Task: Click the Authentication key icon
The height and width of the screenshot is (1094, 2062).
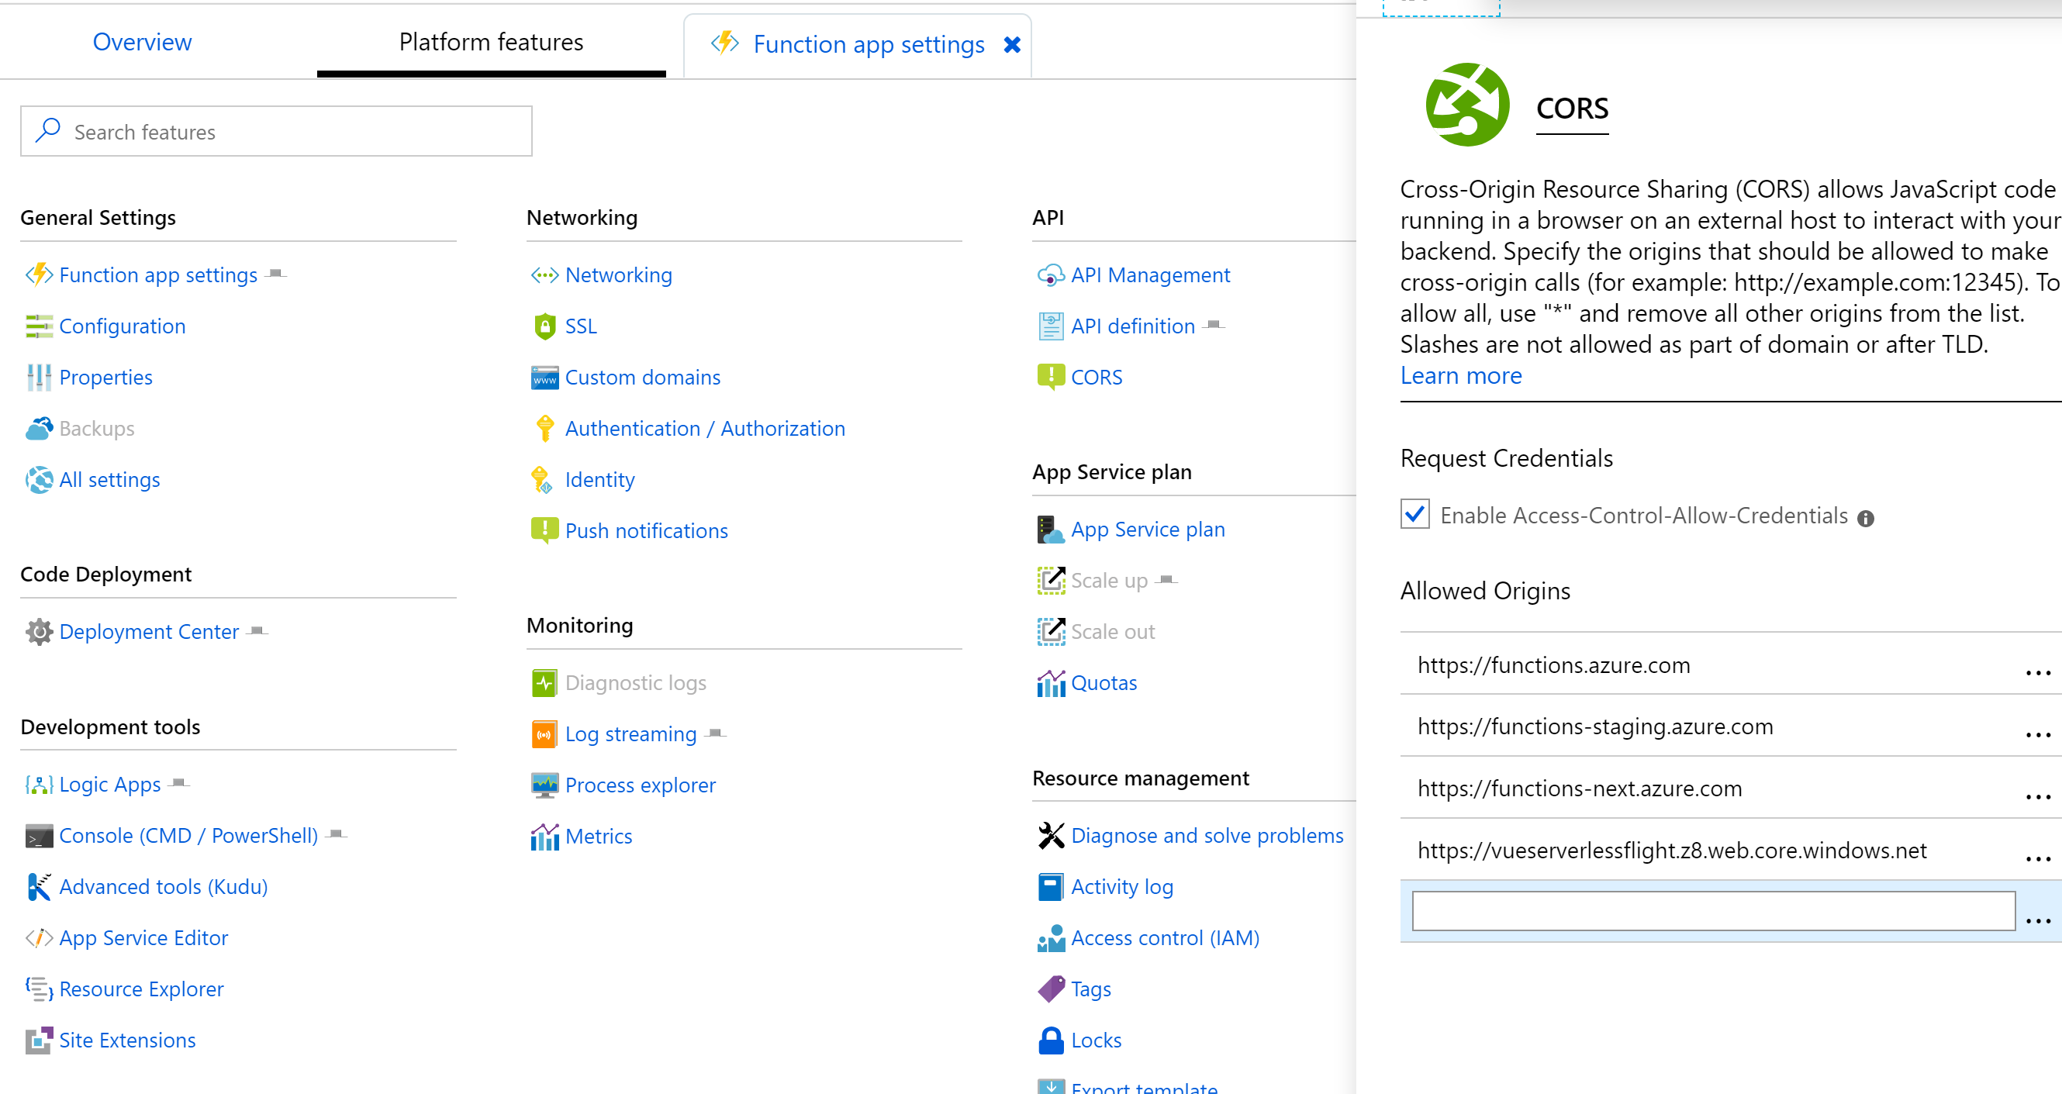Action: [x=544, y=428]
